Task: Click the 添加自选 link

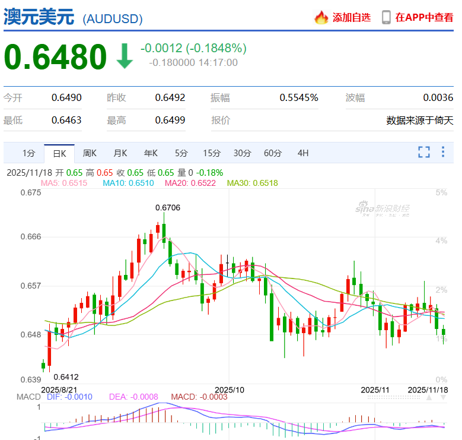Action: click(351, 17)
